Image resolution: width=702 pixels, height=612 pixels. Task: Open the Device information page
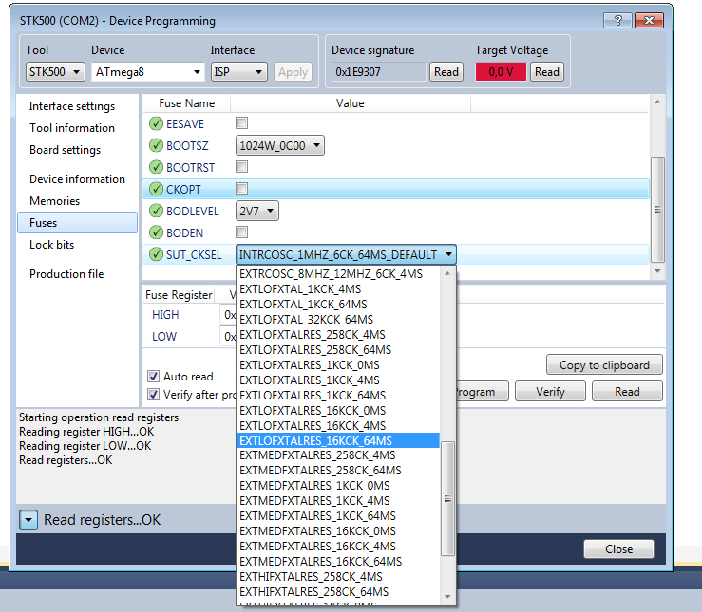tap(77, 178)
